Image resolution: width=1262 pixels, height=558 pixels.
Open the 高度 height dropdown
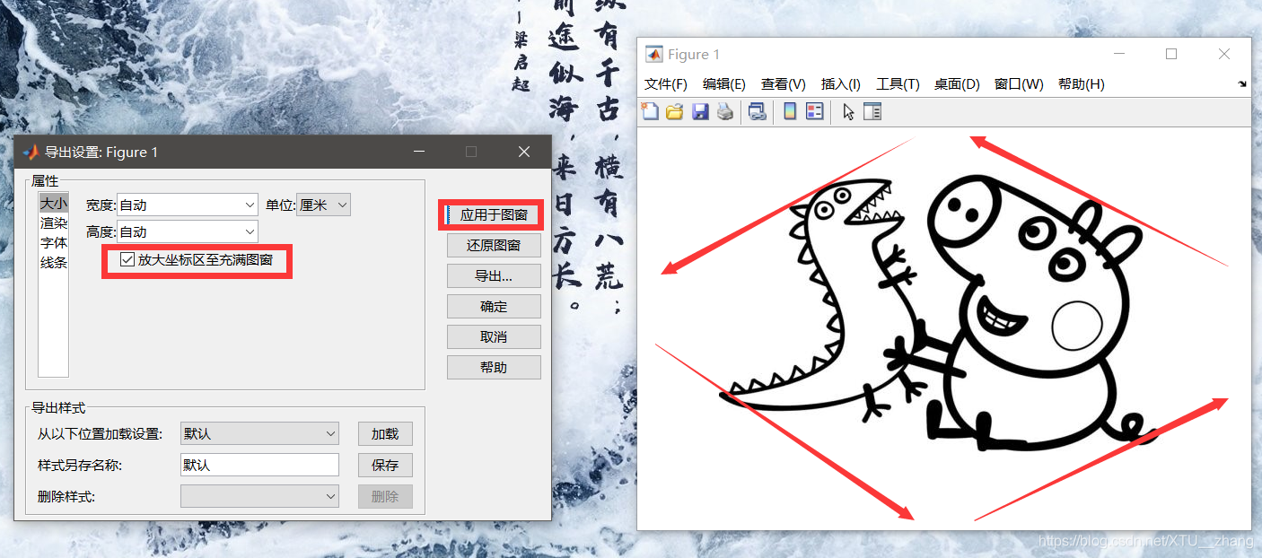[x=188, y=231]
